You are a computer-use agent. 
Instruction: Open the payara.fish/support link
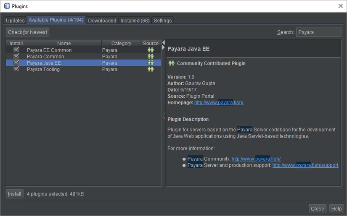(x=305, y=165)
